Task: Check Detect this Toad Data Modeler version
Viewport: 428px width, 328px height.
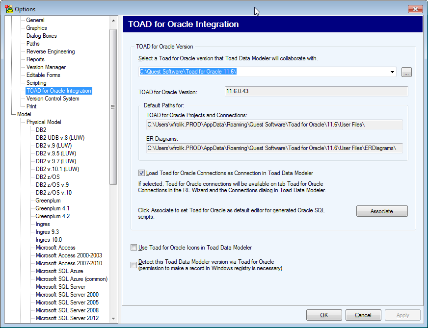Action: click(x=134, y=265)
